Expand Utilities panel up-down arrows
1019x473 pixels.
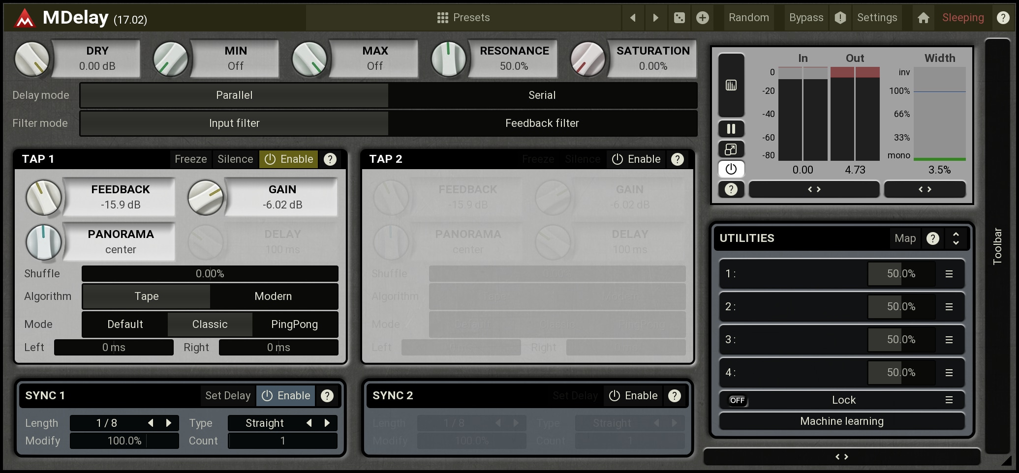tap(956, 238)
